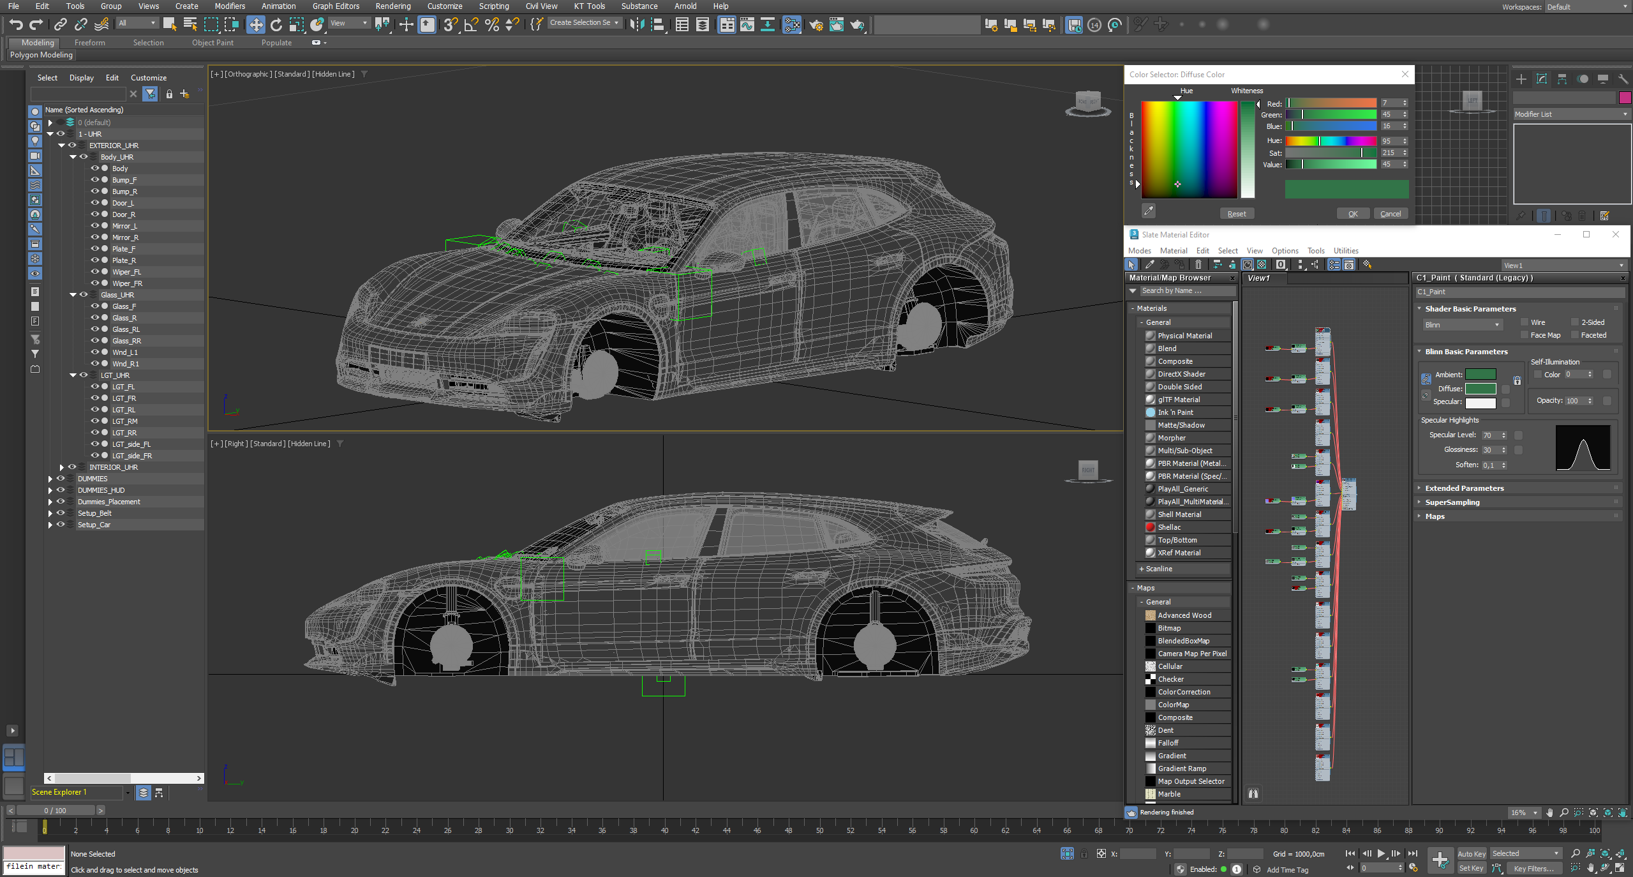The height and width of the screenshot is (877, 1633).
Task: Open the Blinn shader type dropdown
Action: [1461, 325]
